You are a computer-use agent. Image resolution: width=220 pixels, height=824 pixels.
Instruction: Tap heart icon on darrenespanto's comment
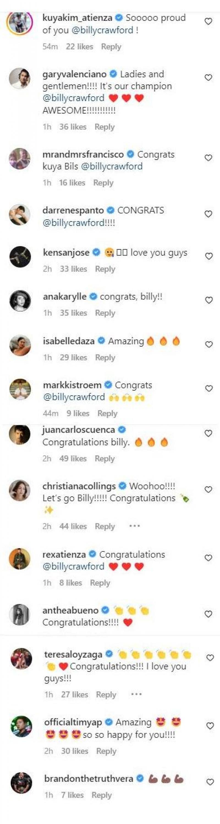(208, 214)
